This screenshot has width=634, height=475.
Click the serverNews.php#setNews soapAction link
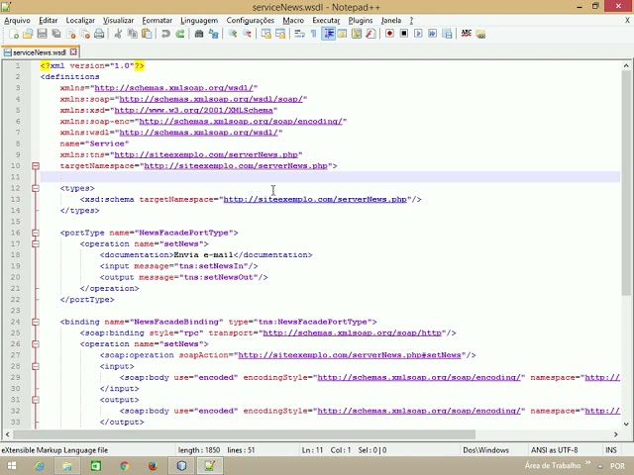point(350,355)
